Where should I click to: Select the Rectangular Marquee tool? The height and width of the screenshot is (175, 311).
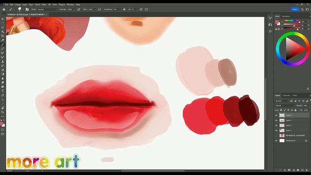[x=2, y=23]
